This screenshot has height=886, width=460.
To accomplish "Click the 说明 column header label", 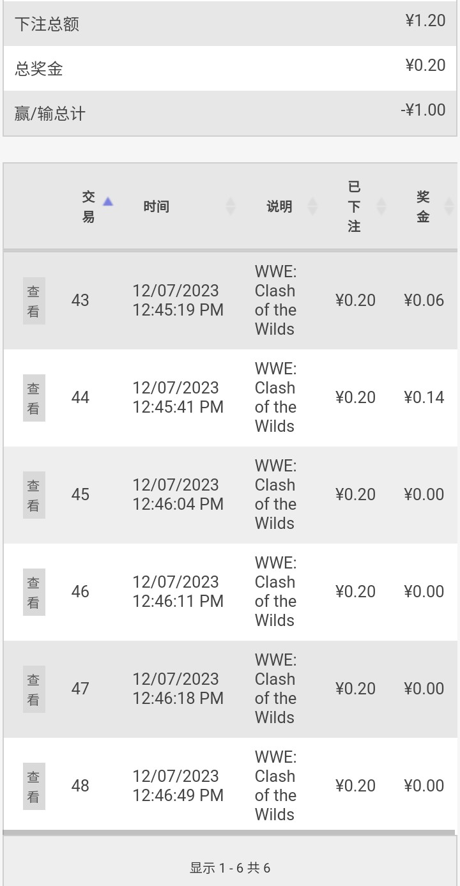I will pos(279,206).
